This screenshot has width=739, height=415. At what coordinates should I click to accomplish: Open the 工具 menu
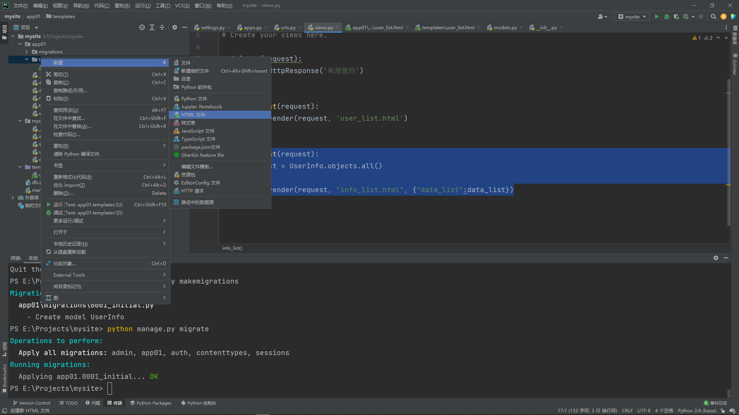162,5
